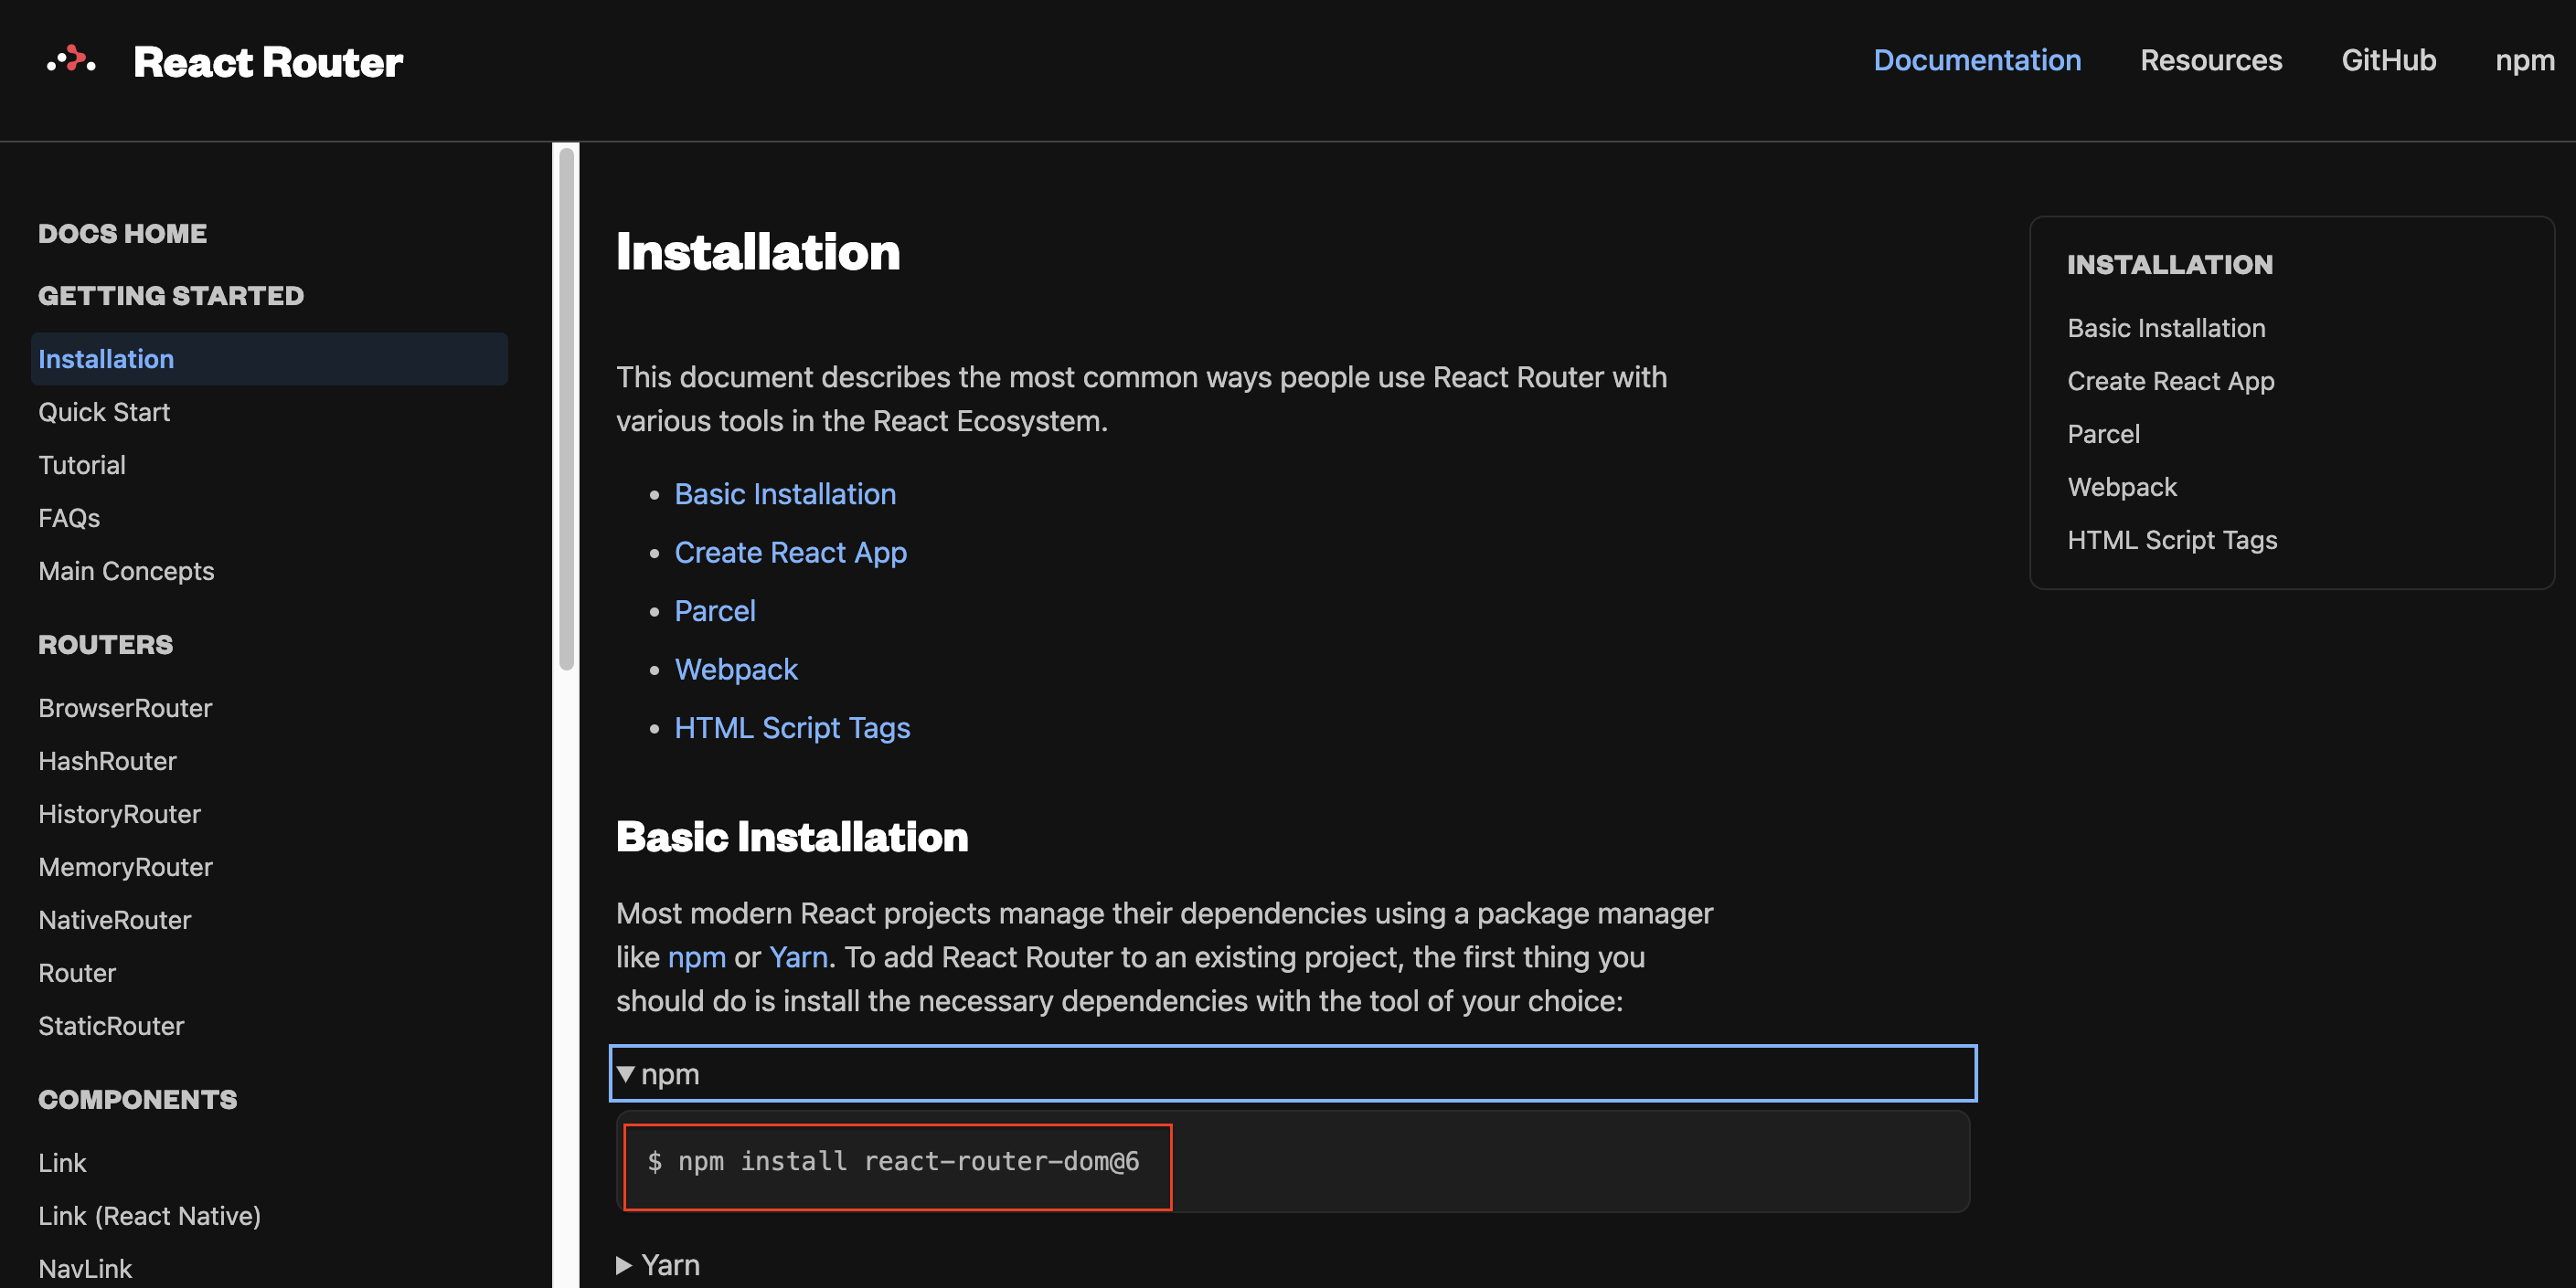Click the sidebar vertical scrollbar

pyautogui.click(x=566, y=409)
